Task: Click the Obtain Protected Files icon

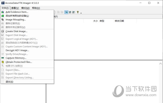Action: click(3, 62)
